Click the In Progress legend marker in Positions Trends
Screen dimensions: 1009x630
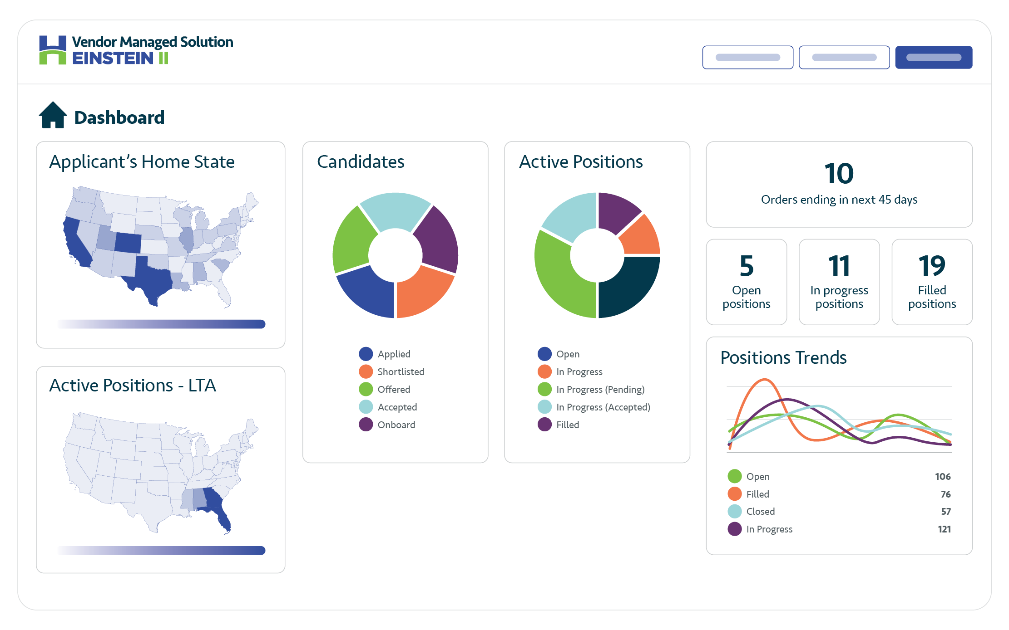pos(735,529)
